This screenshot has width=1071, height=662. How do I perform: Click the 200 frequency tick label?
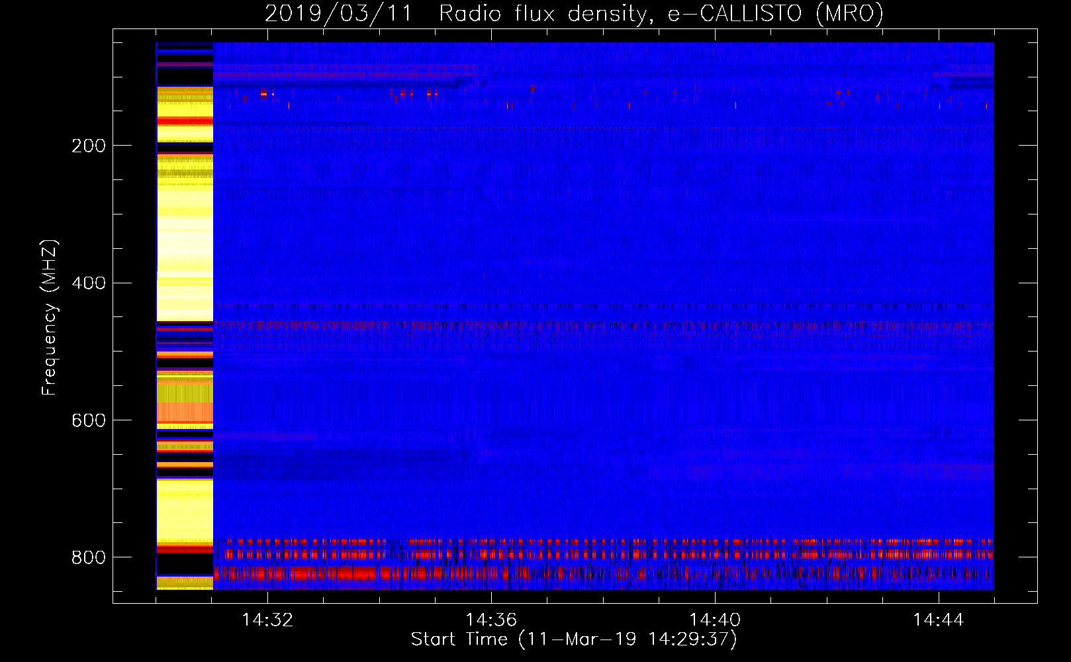click(x=88, y=146)
